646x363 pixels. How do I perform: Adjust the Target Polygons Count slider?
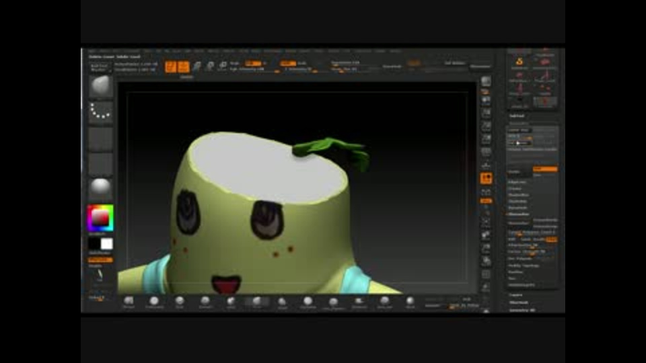(x=532, y=233)
